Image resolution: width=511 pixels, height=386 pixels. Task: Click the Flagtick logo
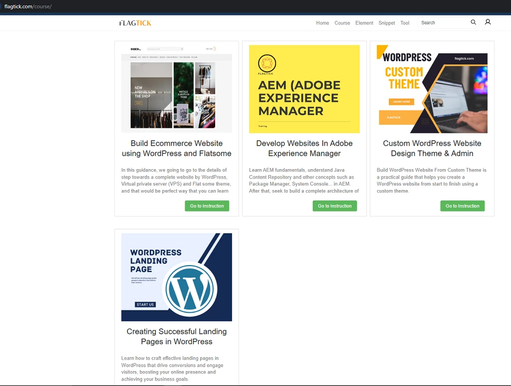135,23
